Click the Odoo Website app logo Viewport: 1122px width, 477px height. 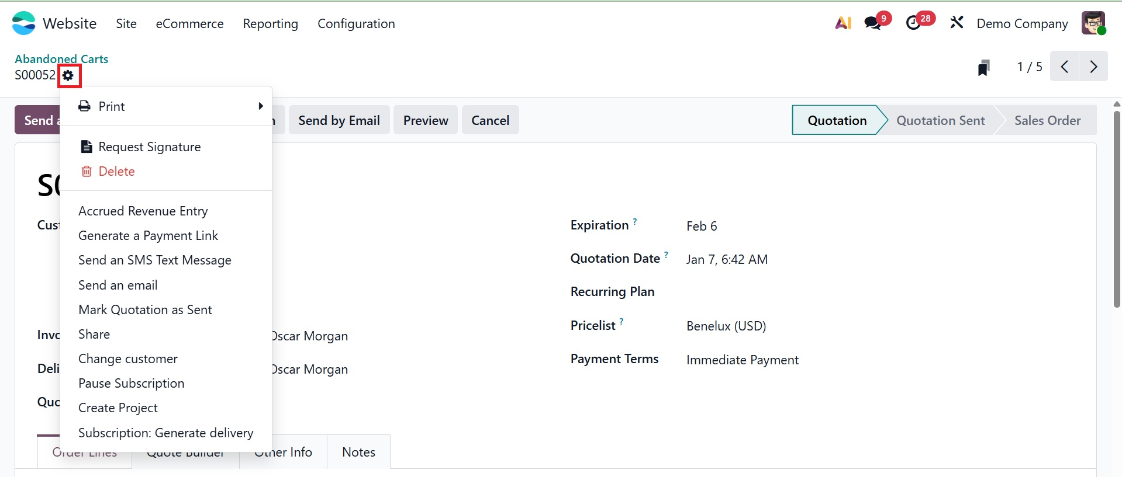pos(24,23)
